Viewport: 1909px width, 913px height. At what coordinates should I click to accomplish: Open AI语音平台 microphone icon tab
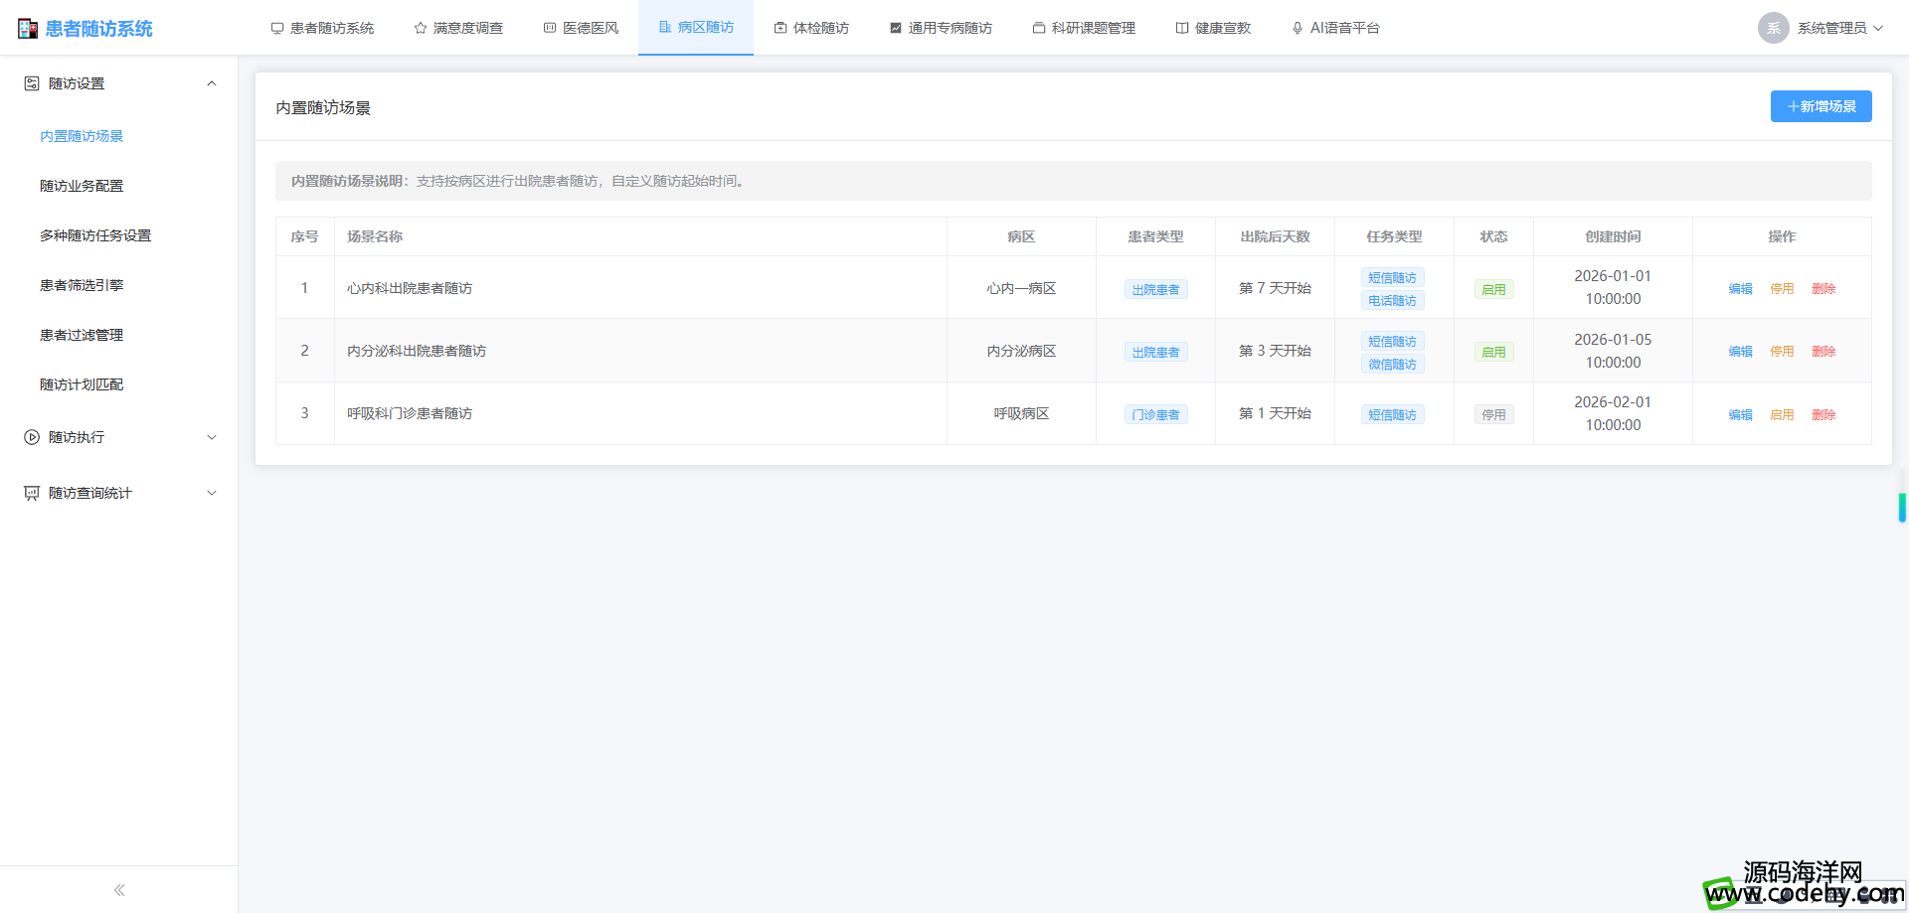[1297, 28]
